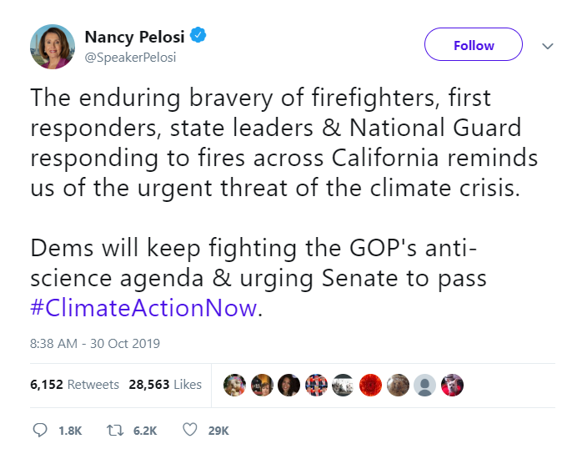Image resolution: width=587 pixels, height=449 pixels.
Task: Click the white dog liker avatar
Action: coord(452,385)
